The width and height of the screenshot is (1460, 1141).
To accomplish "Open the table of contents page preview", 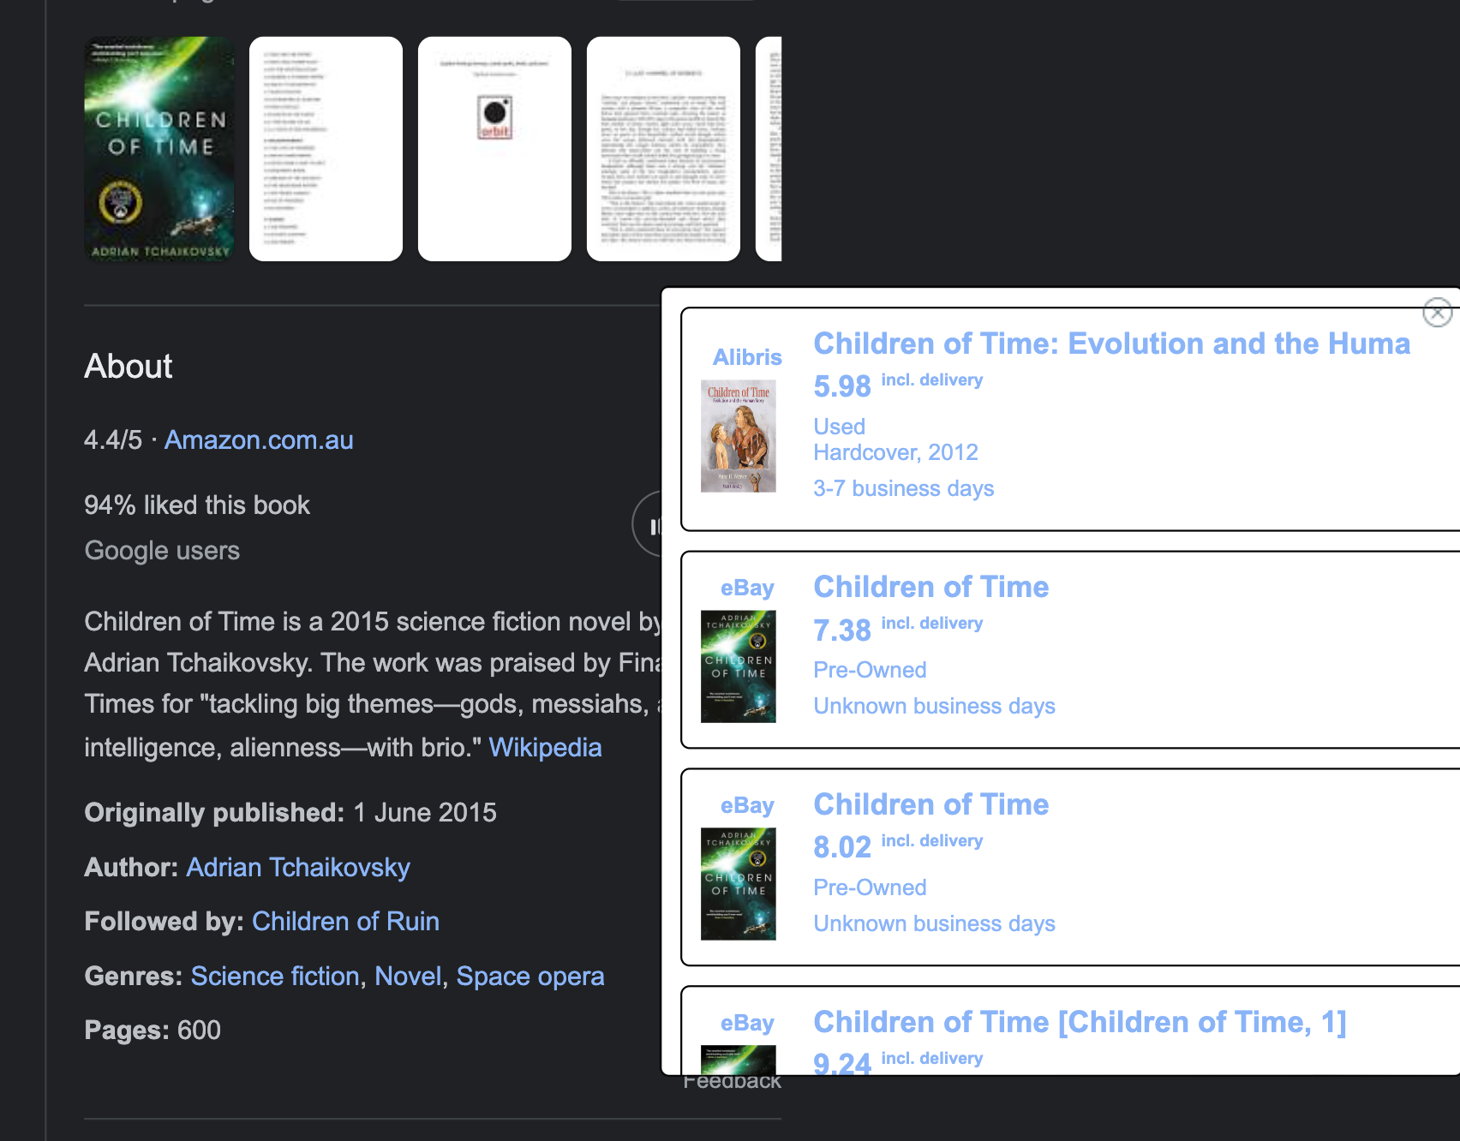I will click(326, 149).
